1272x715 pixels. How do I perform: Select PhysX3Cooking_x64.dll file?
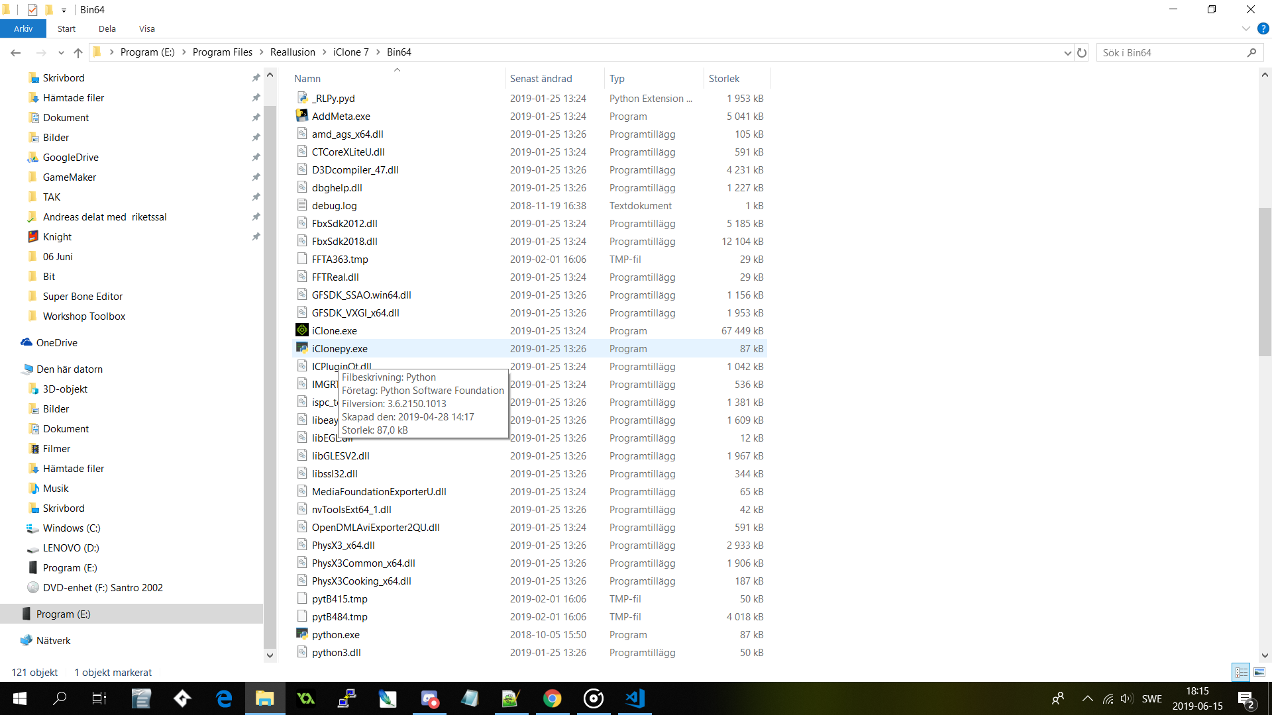pos(361,581)
